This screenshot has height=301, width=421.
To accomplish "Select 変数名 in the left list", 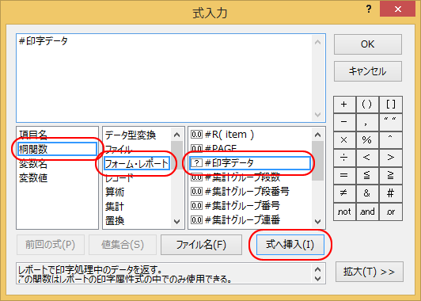I will click(x=57, y=163).
